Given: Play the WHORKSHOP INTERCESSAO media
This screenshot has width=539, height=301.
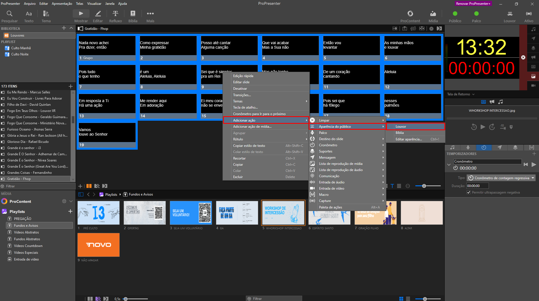Looking at the screenshot, I should 483,127.
